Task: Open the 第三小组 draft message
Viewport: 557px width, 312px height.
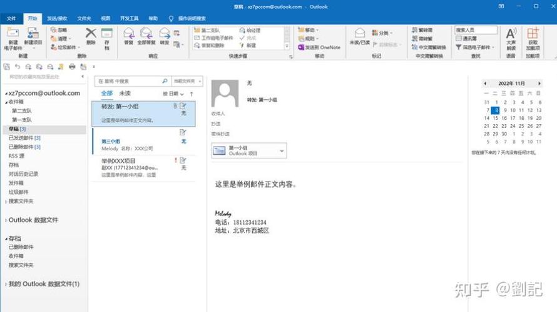Action: [143, 141]
